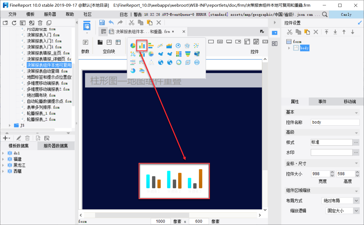Collapse the 基本 section
The height and width of the screenshot is (225, 364).
356,112
